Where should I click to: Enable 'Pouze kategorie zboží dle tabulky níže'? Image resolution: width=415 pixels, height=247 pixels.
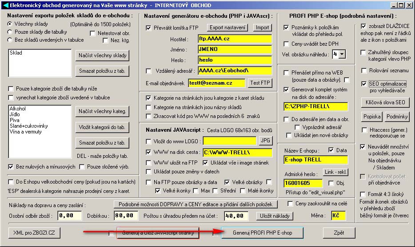(11, 89)
